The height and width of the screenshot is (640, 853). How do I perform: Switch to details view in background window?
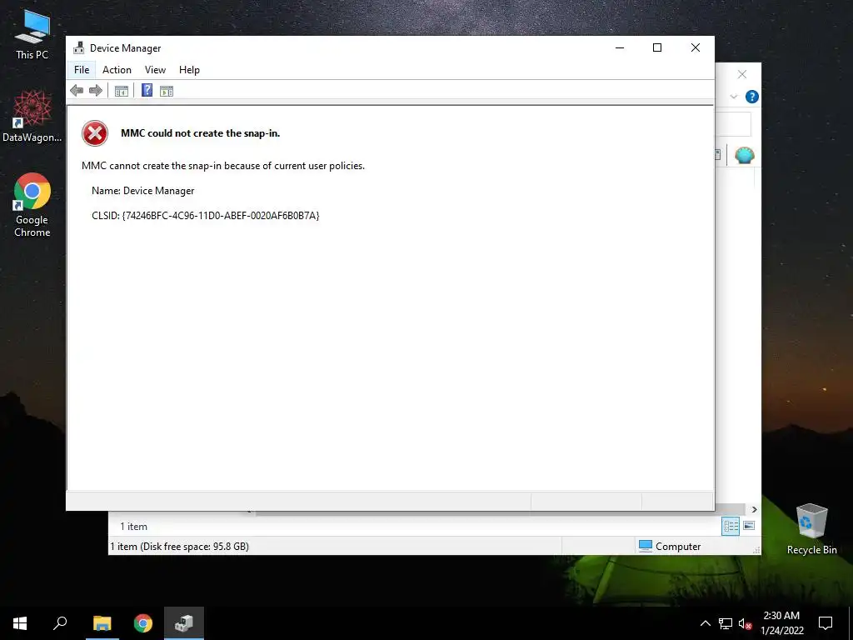[x=731, y=527]
